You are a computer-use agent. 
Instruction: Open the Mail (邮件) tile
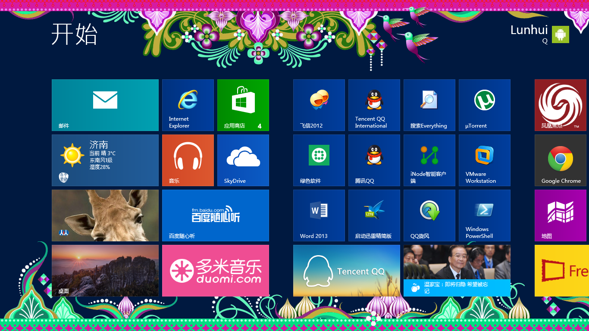point(105,105)
